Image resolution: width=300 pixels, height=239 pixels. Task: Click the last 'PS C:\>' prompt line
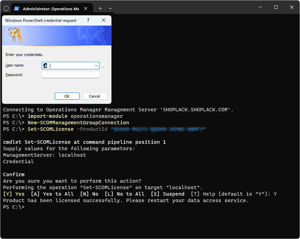tap(14, 207)
